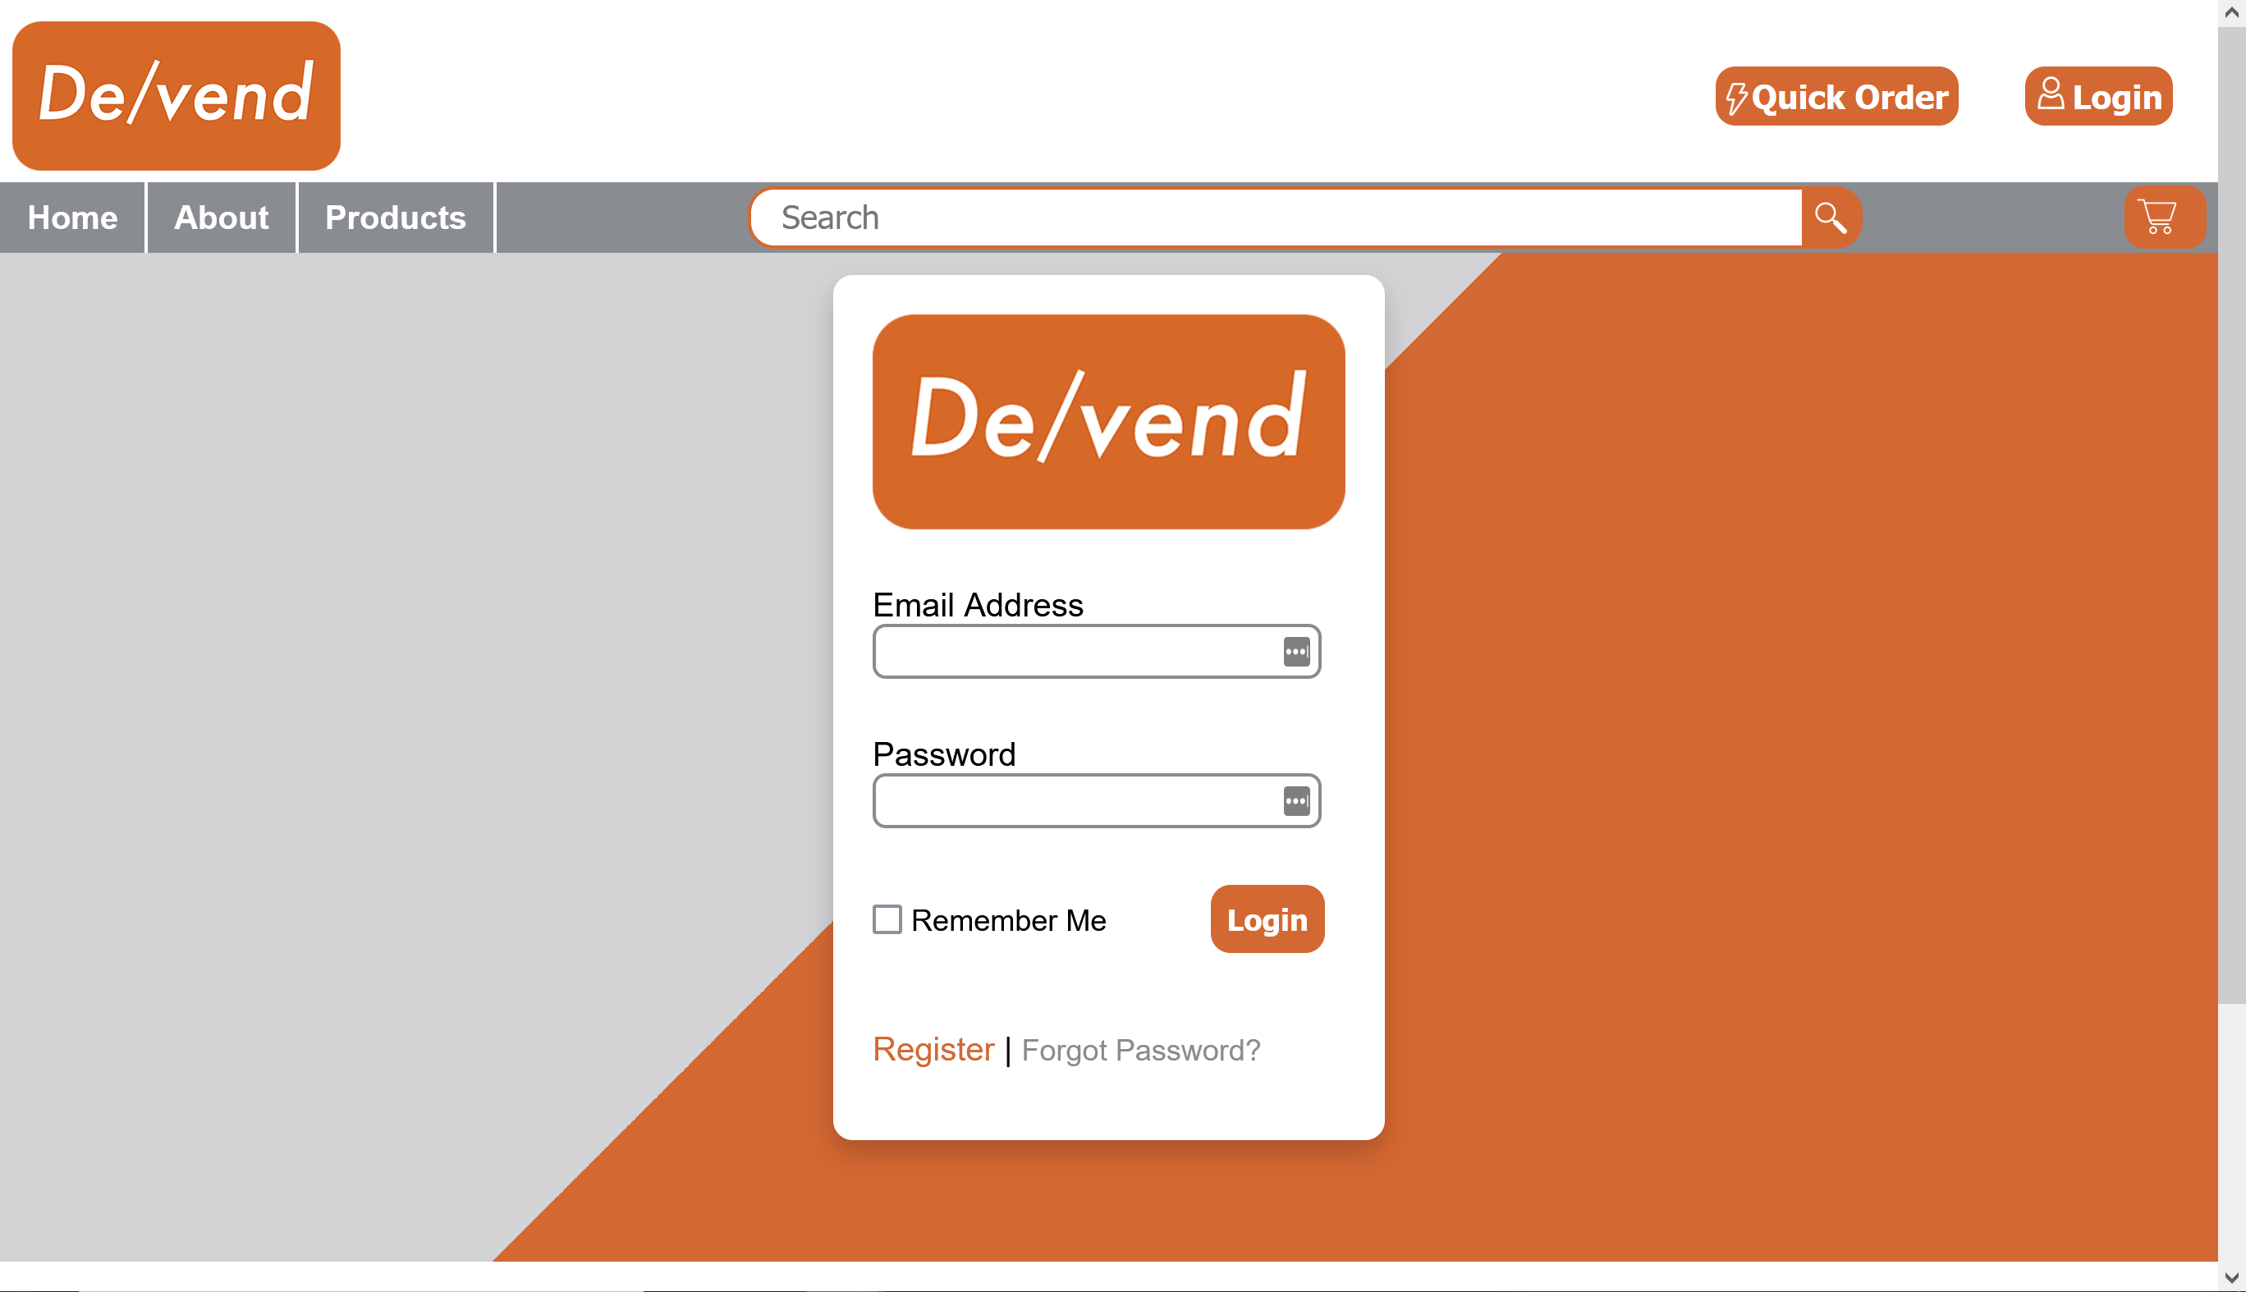Open the Products navigation dropdown

[395, 218]
